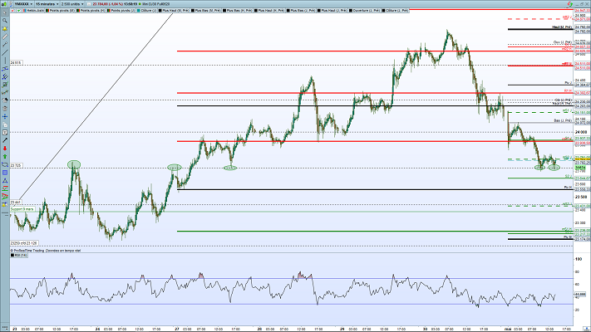The height and width of the screenshot is (332, 591).
Task: Click the eyedropper color picker tool
Action: point(4,140)
